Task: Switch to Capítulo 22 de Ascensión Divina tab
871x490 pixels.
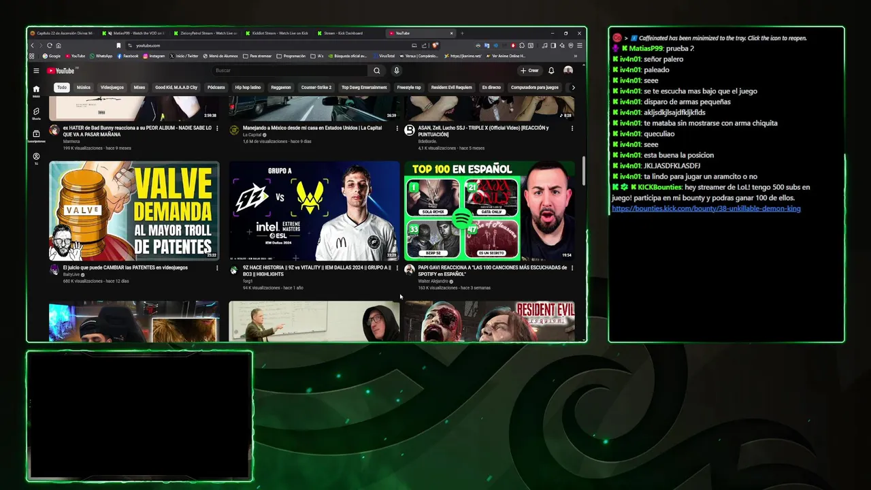Action: click(61, 33)
